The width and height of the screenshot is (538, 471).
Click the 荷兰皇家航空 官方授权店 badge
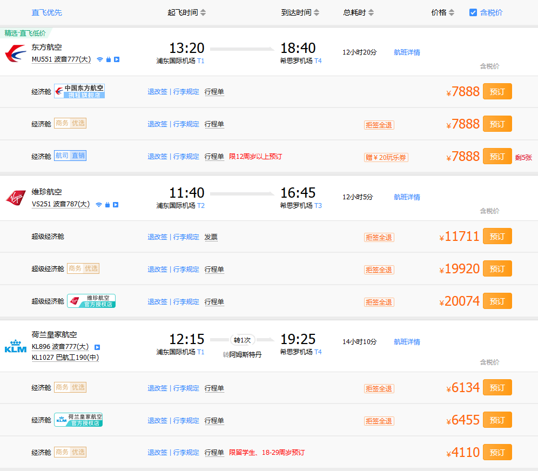click(x=78, y=420)
